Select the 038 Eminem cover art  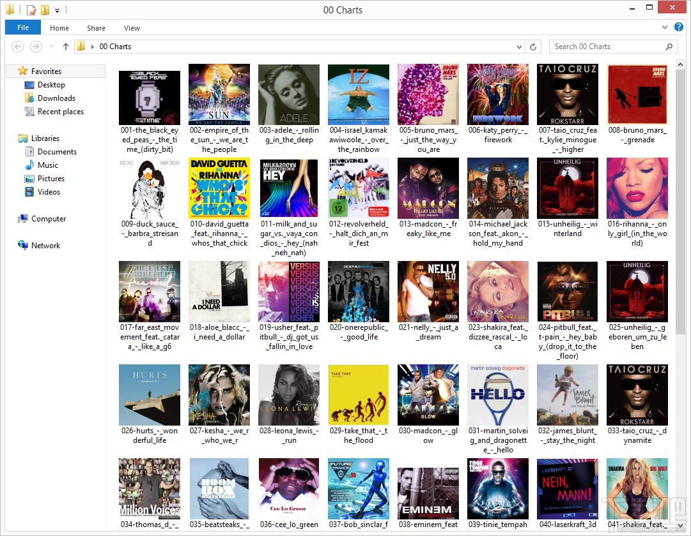click(428, 493)
